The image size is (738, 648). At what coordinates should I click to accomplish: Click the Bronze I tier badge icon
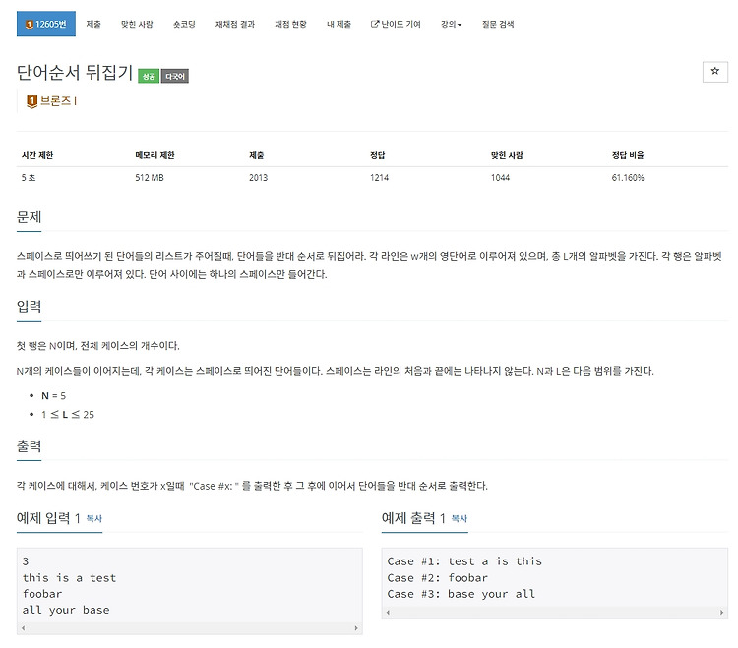click(x=31, y=101)
